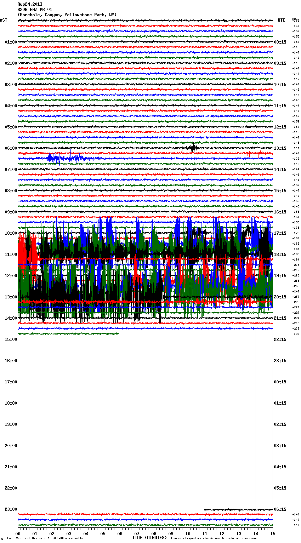The image size is (301, 543).
Task: Select the -196 DC offset value
Action: point(296,334)
